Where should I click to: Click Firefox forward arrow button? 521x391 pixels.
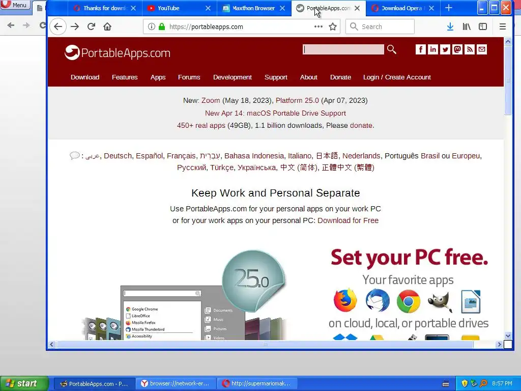[75, 26]
